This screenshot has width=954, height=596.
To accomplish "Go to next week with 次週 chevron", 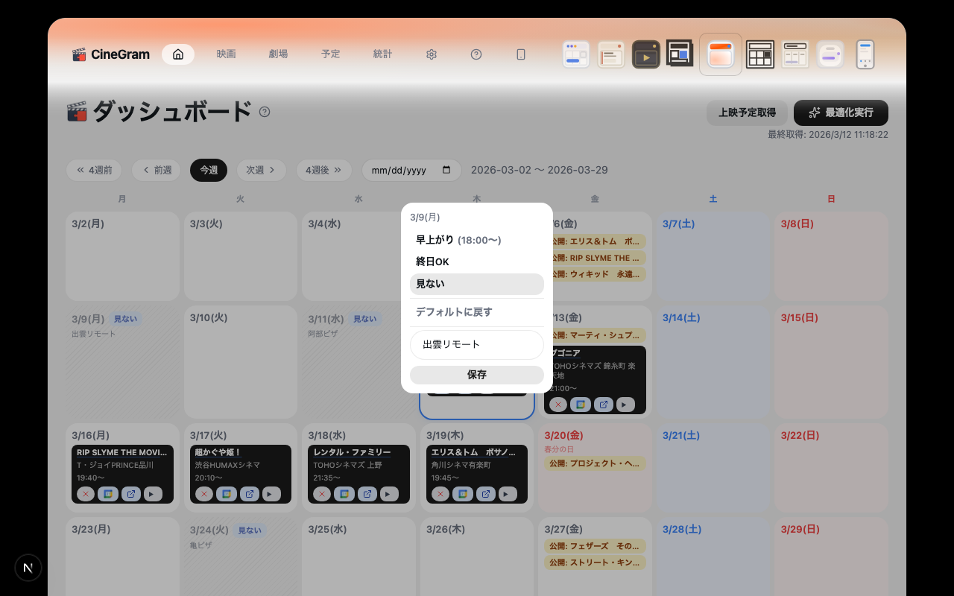I will coord(262,170).
